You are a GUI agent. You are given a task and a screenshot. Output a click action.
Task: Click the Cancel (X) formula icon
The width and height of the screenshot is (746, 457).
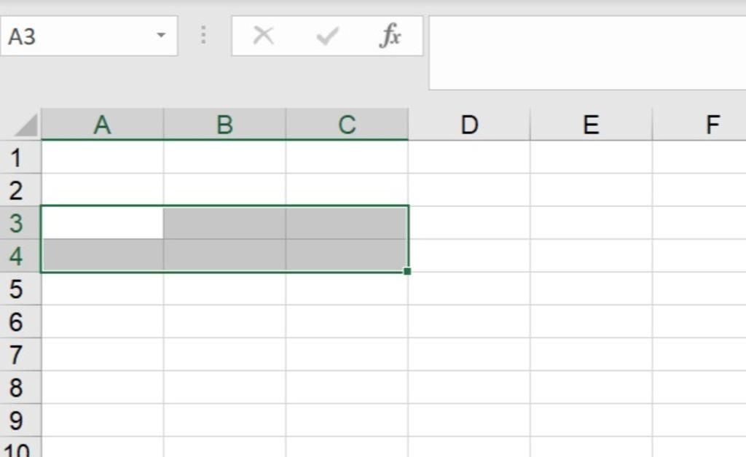(263, 36)
